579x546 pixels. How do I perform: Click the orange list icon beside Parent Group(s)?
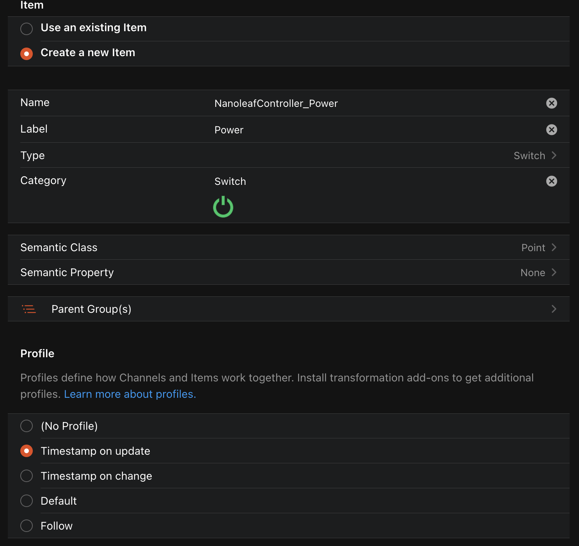tap(29, 309)
